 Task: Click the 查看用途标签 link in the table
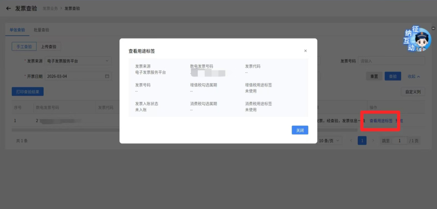(x=381, y=121)
